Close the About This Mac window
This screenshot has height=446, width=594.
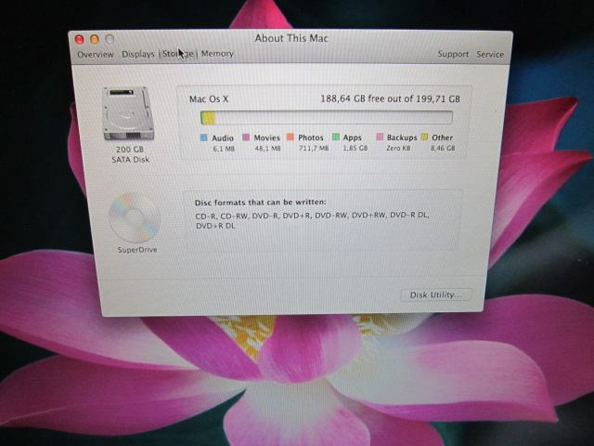coord(80,39)
